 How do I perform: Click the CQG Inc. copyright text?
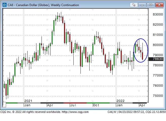[x=30, y=112]
